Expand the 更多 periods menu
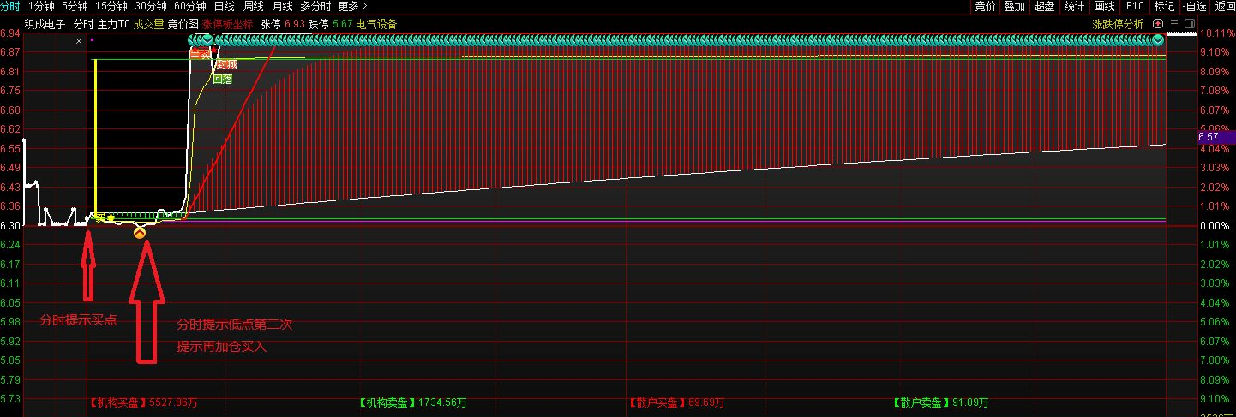The width and height of the screenshot is (1236, 417). point(352,6)
